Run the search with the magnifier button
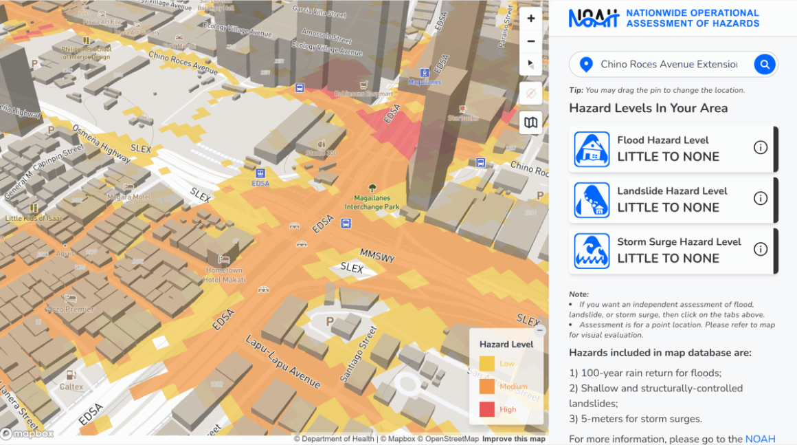 (765, 64)
